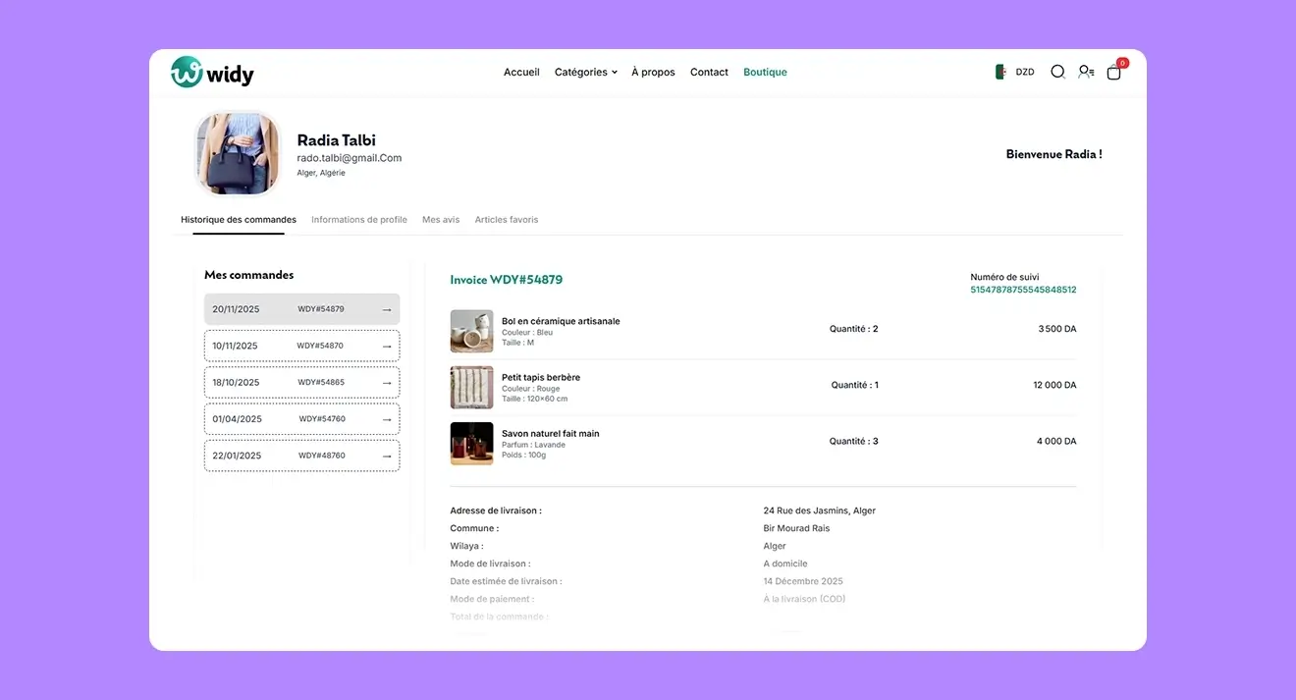Switch to Historique des commandes tab

[239, 220]
